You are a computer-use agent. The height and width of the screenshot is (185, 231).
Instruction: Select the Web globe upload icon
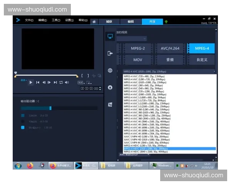coord(110,71)
